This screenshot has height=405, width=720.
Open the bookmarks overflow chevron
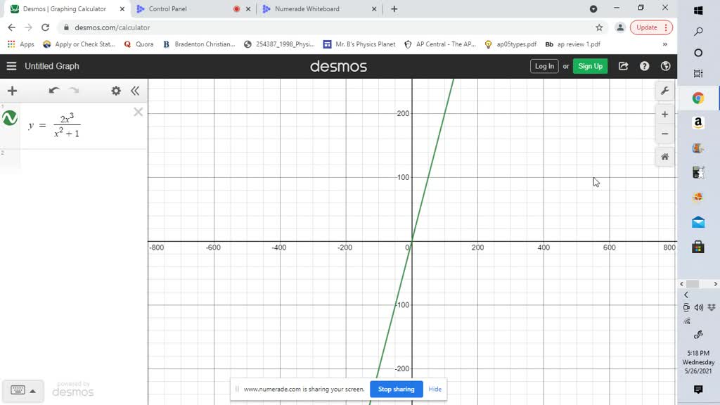point(664,44)
